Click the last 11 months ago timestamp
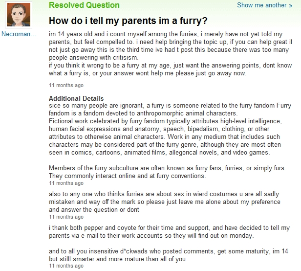This screenshot has height=271, width=301. pyautogui.click(x=66, y=266)
